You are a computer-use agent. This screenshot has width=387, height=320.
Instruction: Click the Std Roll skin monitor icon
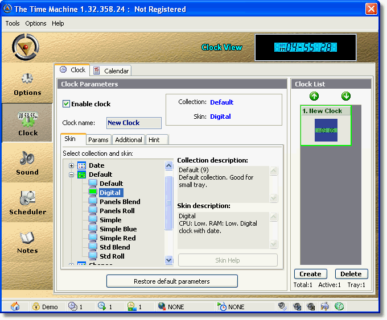pos(93,256)
